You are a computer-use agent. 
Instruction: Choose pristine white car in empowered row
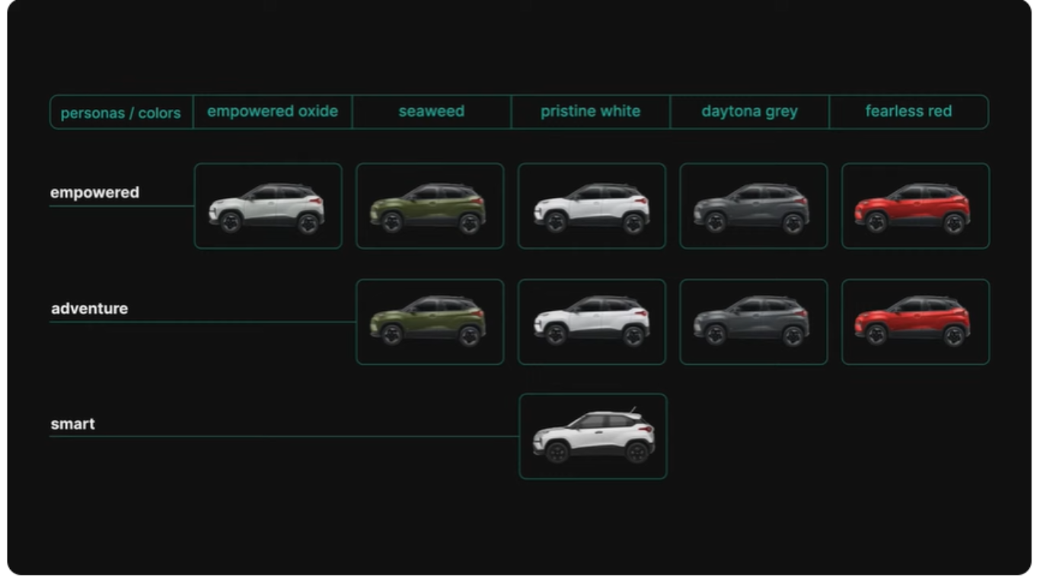592,206
